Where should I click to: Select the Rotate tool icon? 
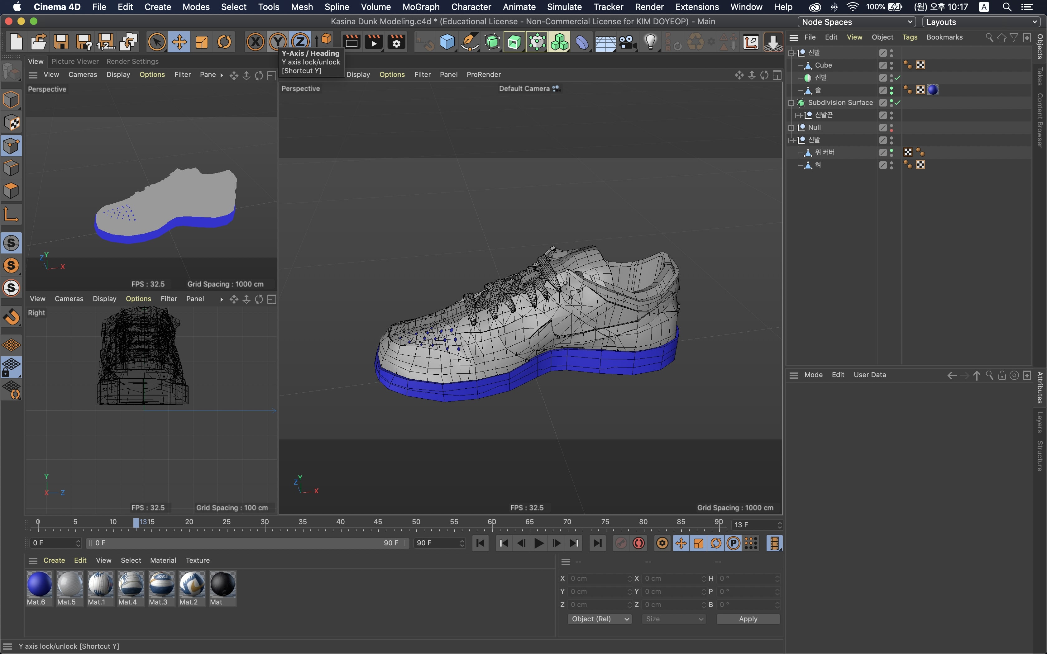[x=224, y=42]
